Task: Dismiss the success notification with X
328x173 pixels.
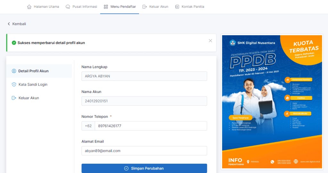Action: (210, 41)
